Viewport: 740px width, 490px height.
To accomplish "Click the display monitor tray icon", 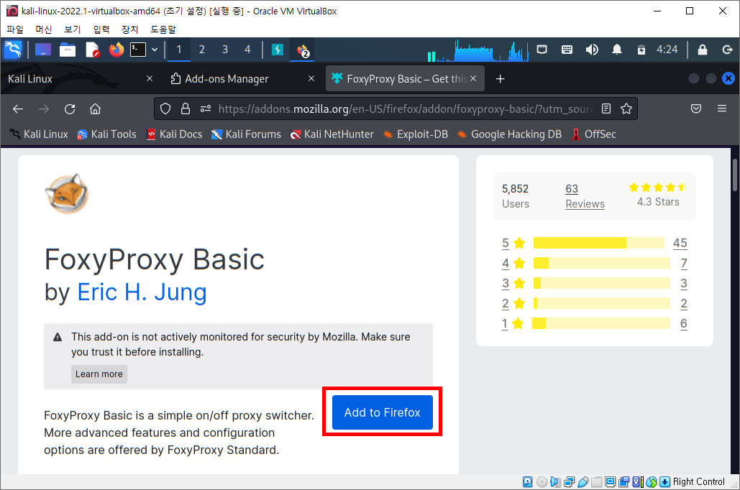I will pyautogui.click(x=542, y=50).
